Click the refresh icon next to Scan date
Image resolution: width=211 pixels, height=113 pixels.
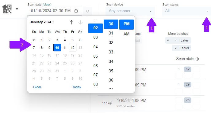(87, 11)
